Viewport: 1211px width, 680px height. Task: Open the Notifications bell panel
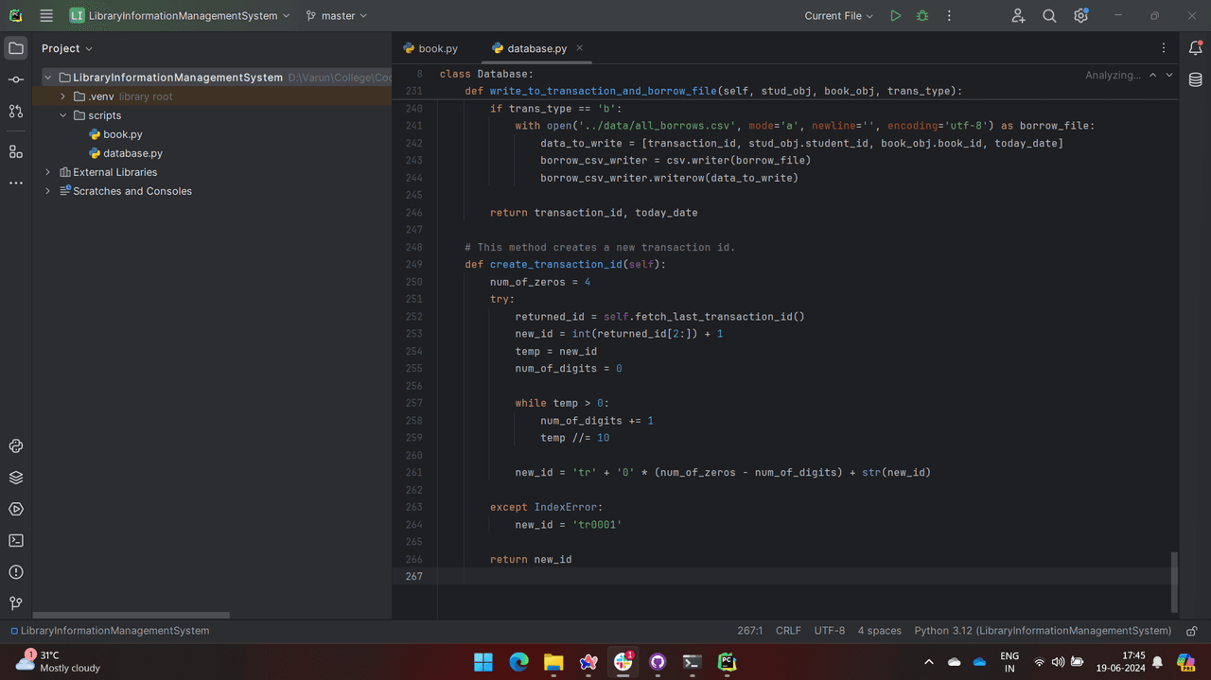[x=1195, y=48]
